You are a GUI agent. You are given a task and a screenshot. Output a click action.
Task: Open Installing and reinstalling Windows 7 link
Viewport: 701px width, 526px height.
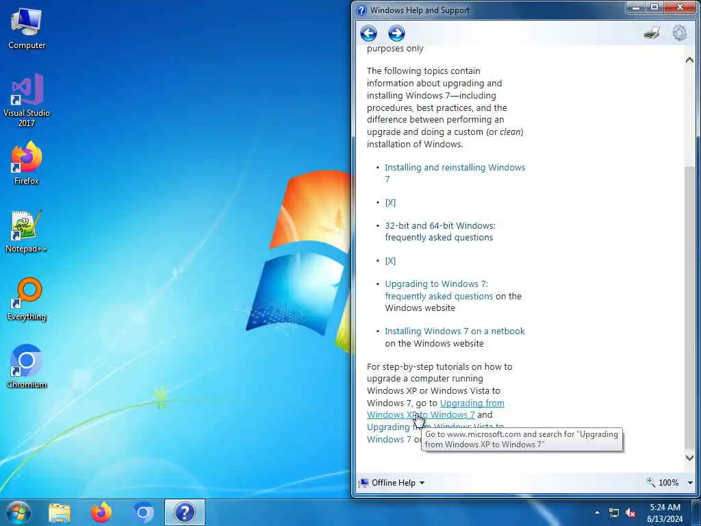click(x=455, y=173)
